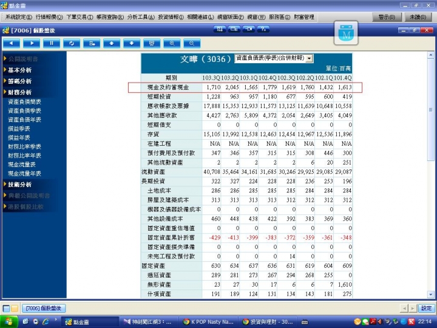Screen dimensions: 437x328
Task: Click the third arrow icon in title bar
Action: tap(249, 29)
